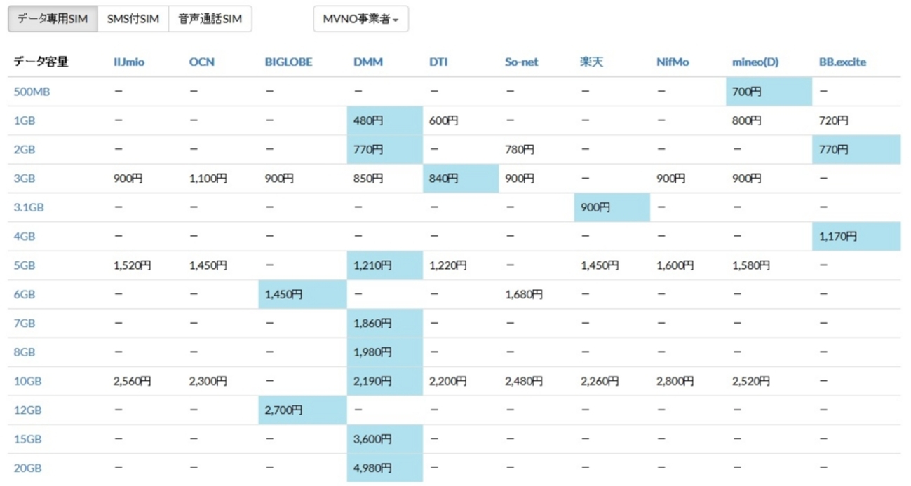The height and width of the screenshot is (486, 911).
Task: Open the BB.excite column header link
Action: (x=842, y=62)
